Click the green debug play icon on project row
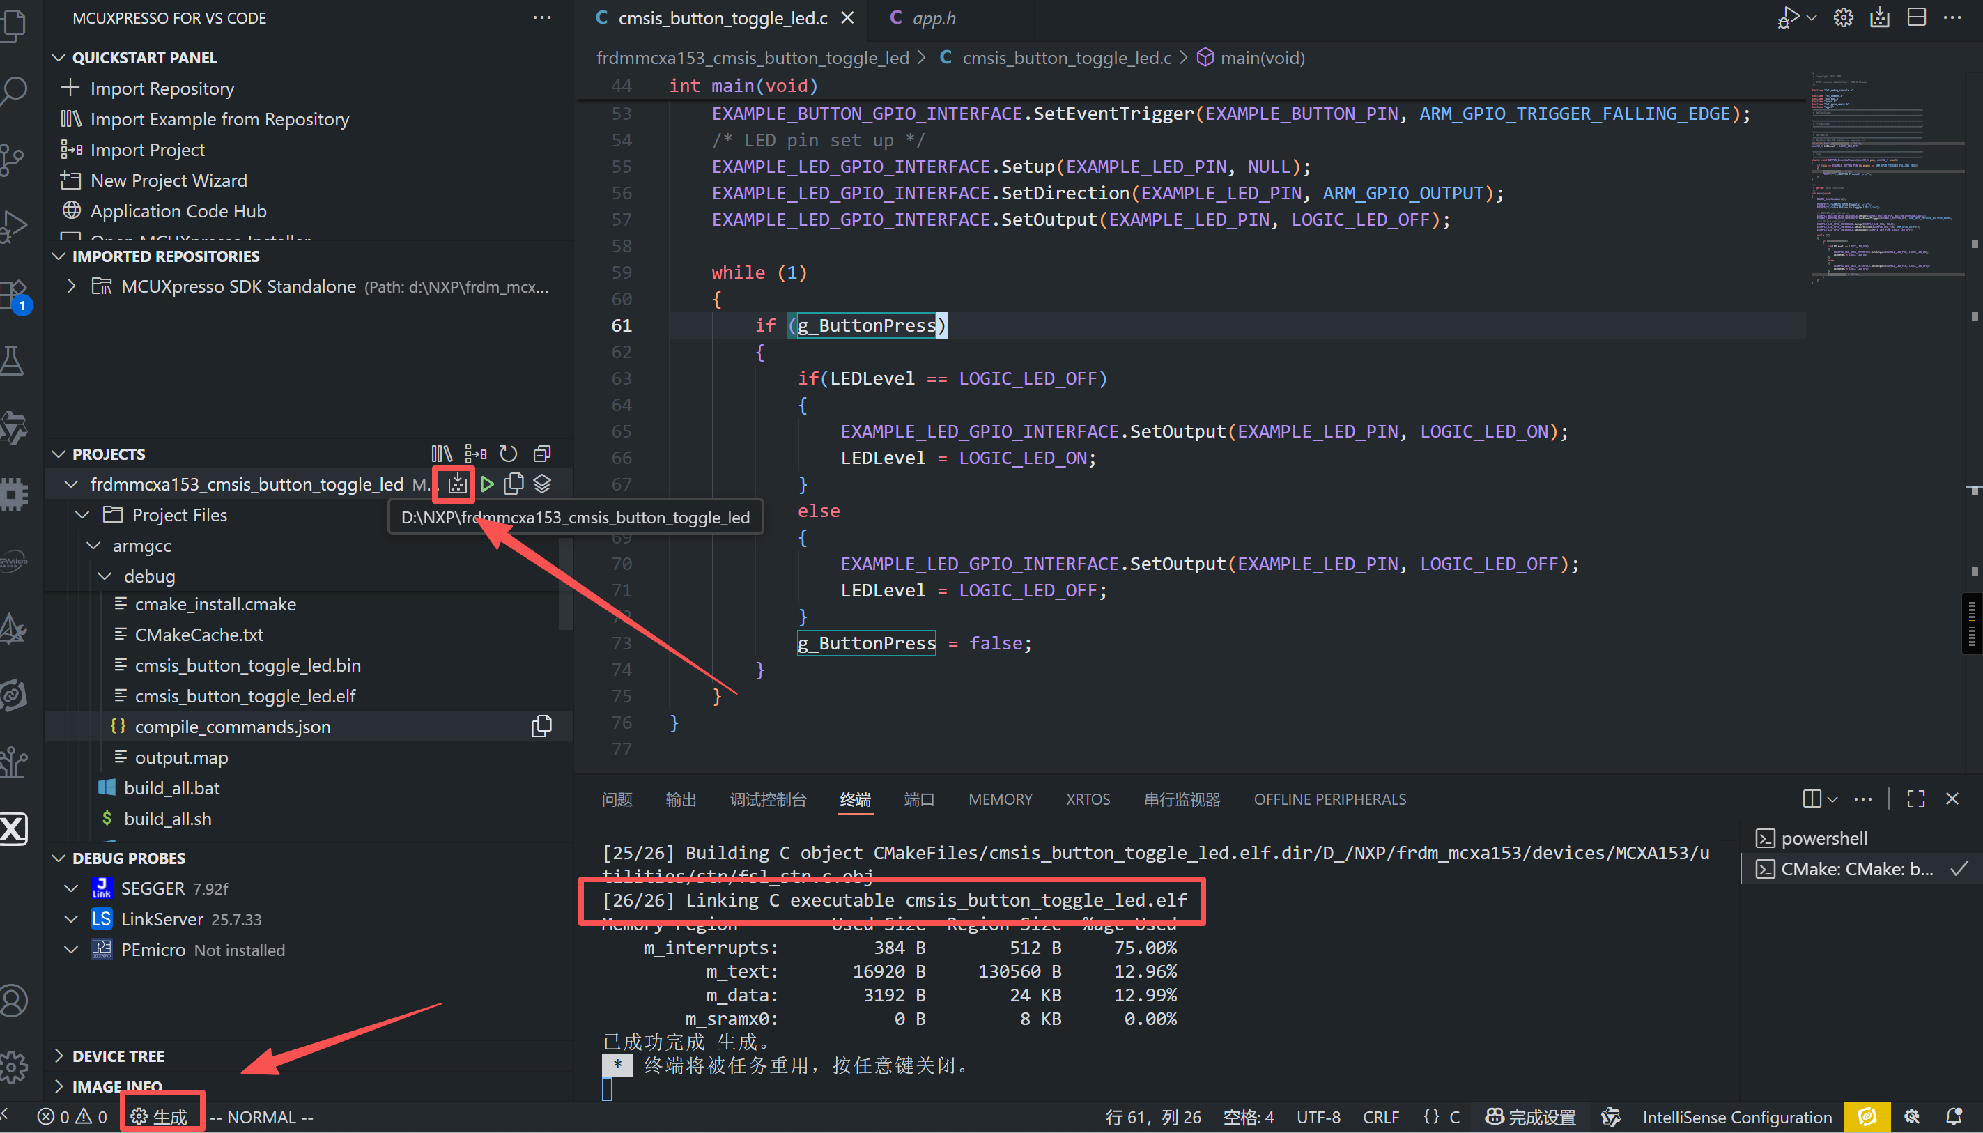 (487, 484)
